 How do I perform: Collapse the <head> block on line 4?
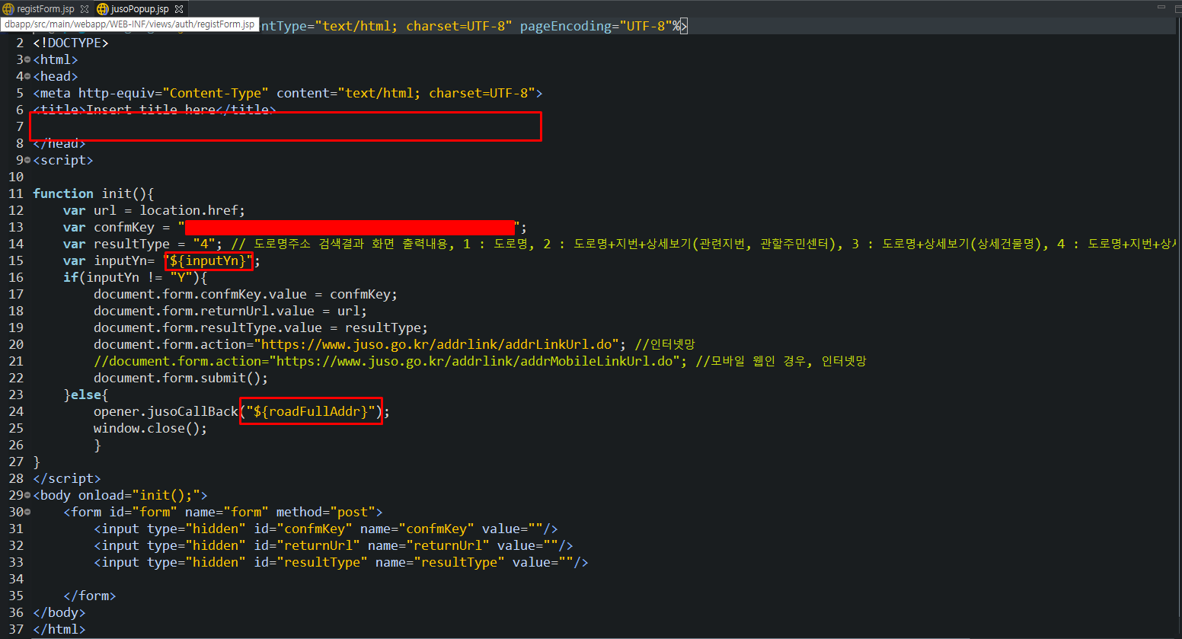tap(27, 77)
